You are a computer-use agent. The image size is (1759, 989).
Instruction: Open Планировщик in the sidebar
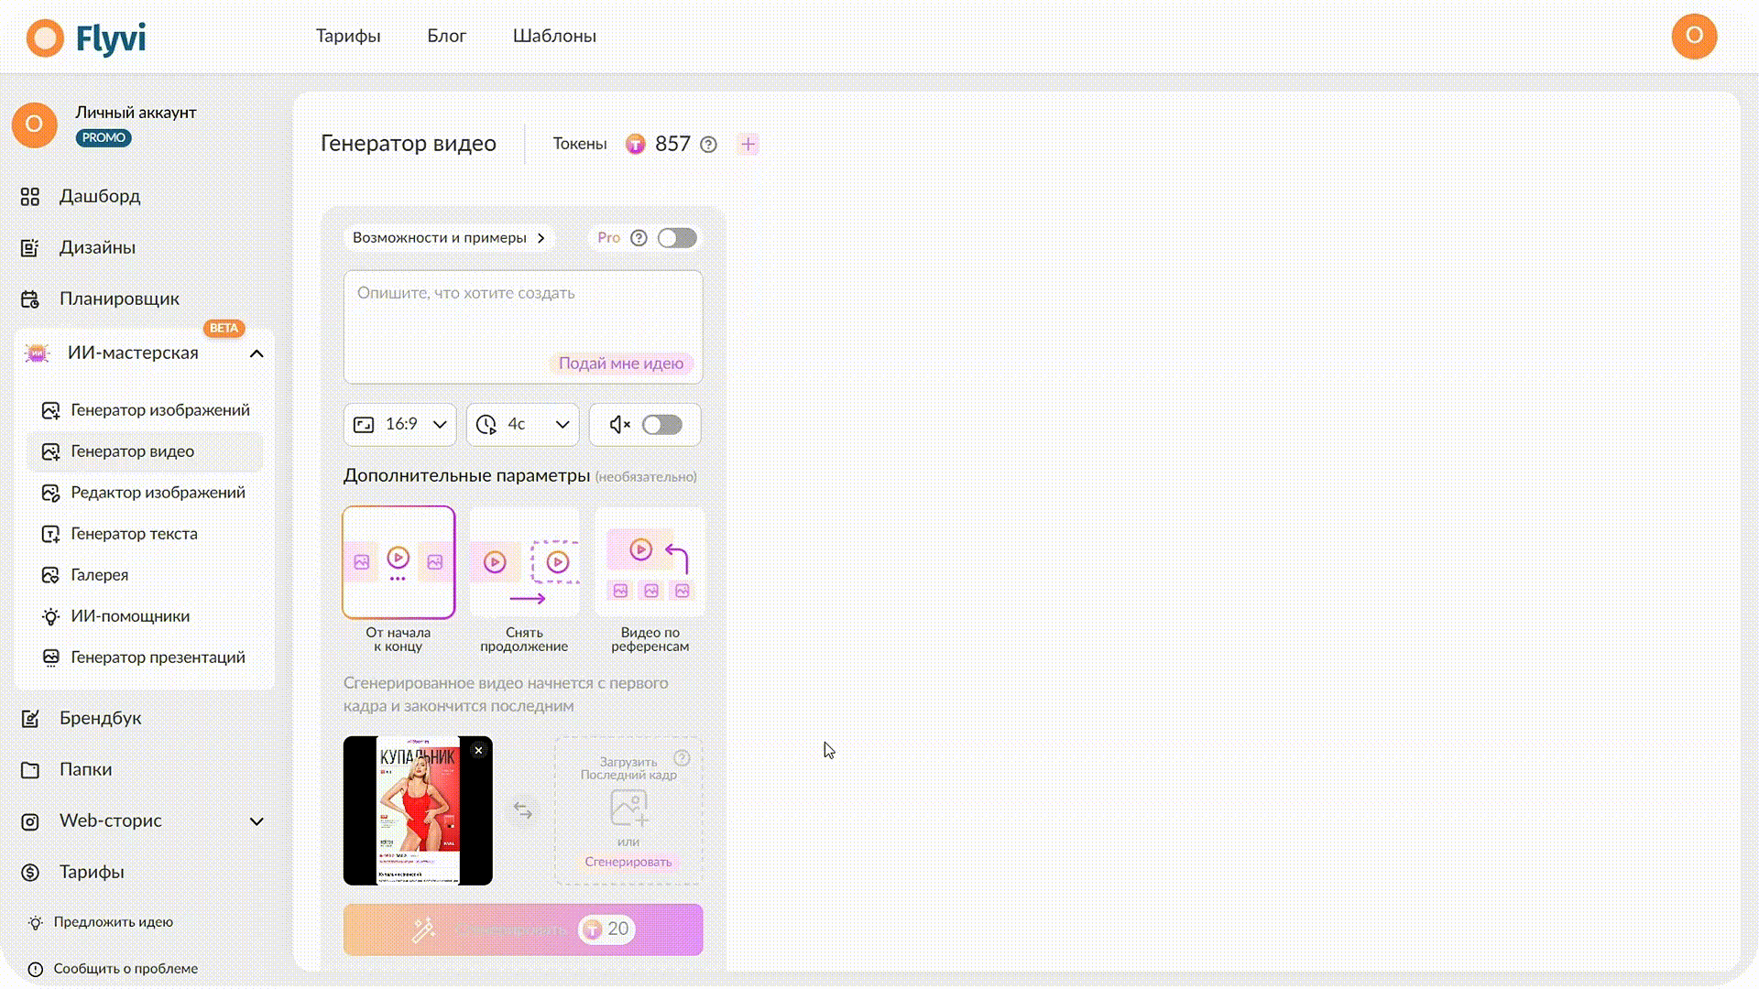coord(119,299)
